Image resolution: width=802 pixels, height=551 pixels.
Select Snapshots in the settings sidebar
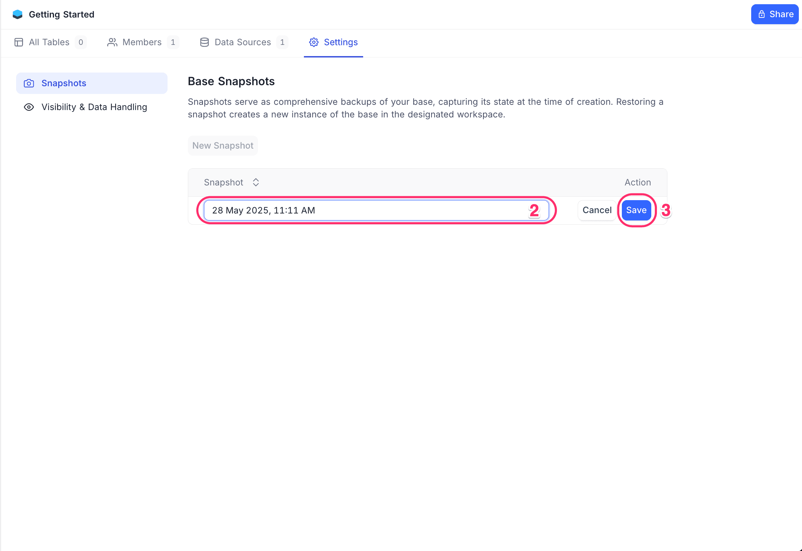(x=64, y=83)
